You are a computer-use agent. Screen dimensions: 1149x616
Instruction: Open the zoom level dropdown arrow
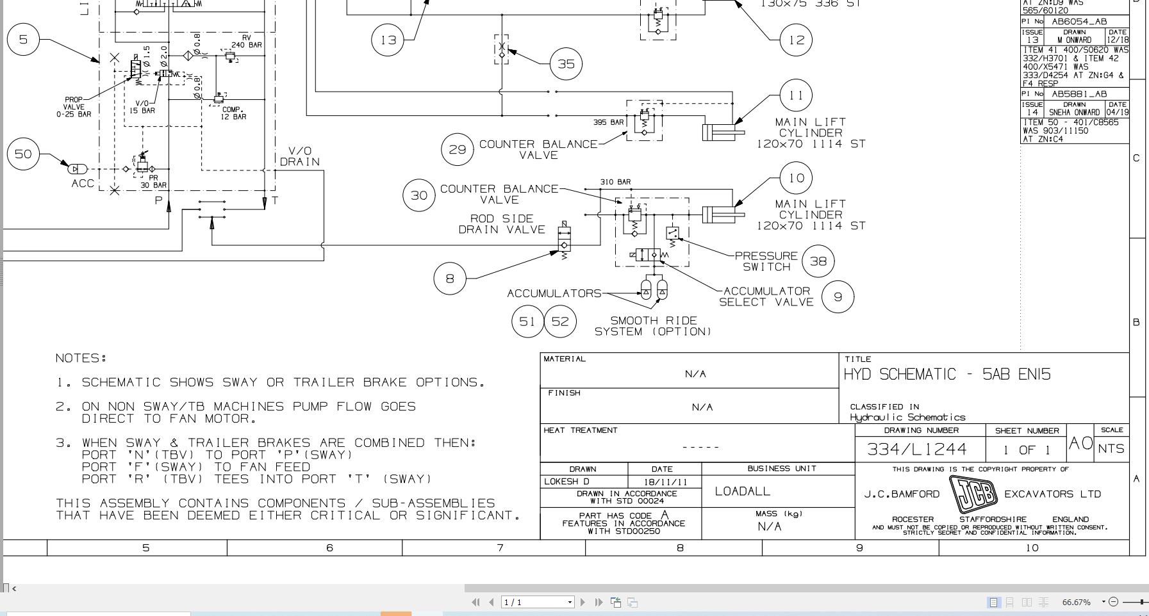(x=1104, y=602)
